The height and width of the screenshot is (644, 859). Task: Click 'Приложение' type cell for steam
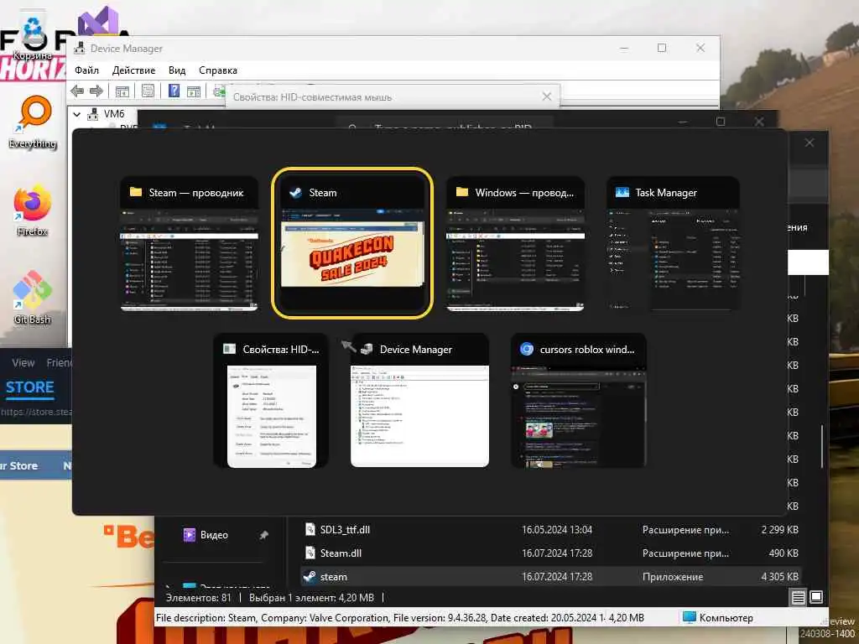[x=673, y=577]
